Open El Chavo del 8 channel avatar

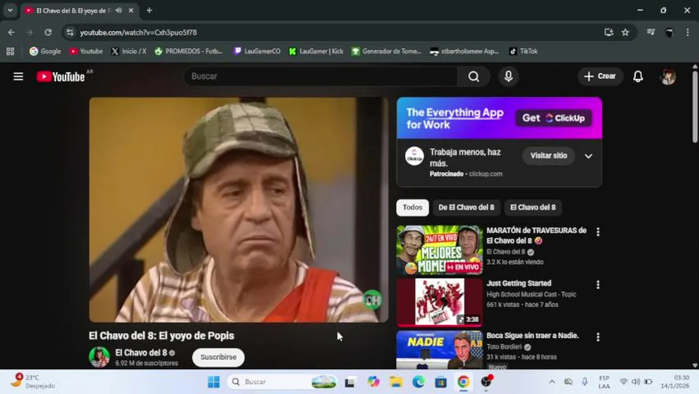point(99,357)
